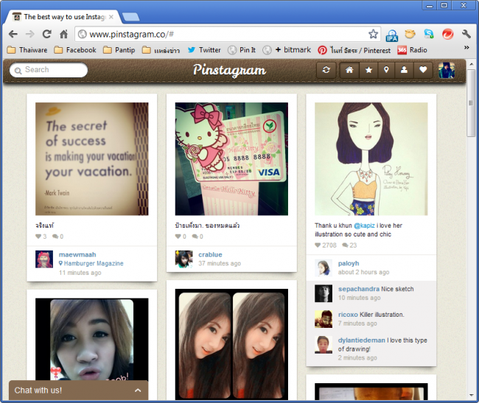Viewport: 479px width, 403px height.
Task: Open maewmaah's profile link
Action: (77, 255)
